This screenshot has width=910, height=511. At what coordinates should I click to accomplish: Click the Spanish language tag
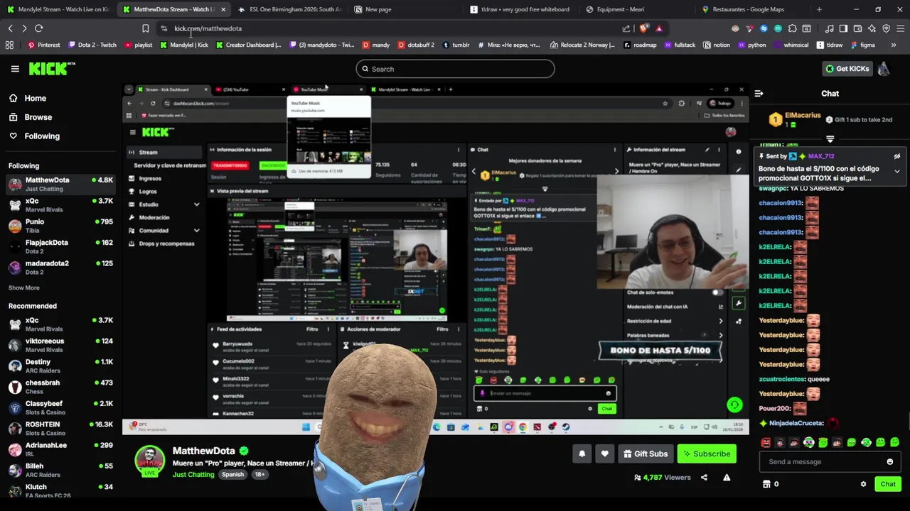(x=232, y=474)
